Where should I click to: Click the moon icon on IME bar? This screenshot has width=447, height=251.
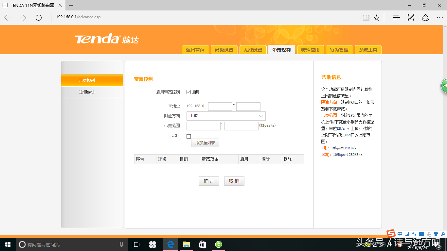coord(407,234)
